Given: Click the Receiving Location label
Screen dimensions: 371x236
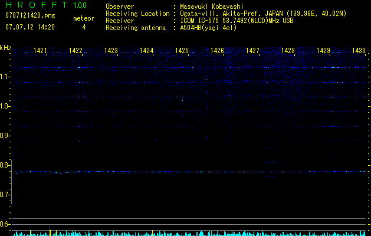Looking at the screenshot, I should pyautogui.click(x=137, y=14).
